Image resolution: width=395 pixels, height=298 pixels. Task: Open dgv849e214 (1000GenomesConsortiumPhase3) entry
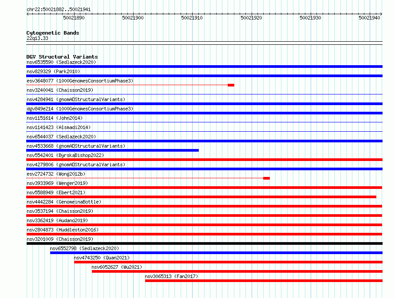pyautogui.click(x=80, y=109)
